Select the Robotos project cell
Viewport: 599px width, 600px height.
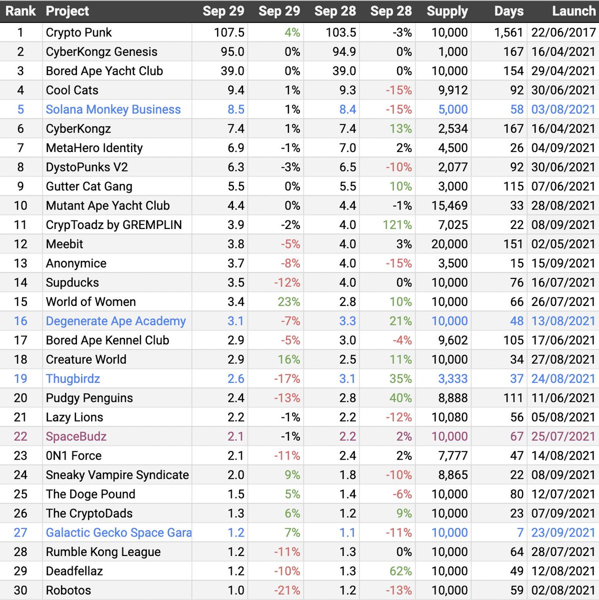point(117,590)
